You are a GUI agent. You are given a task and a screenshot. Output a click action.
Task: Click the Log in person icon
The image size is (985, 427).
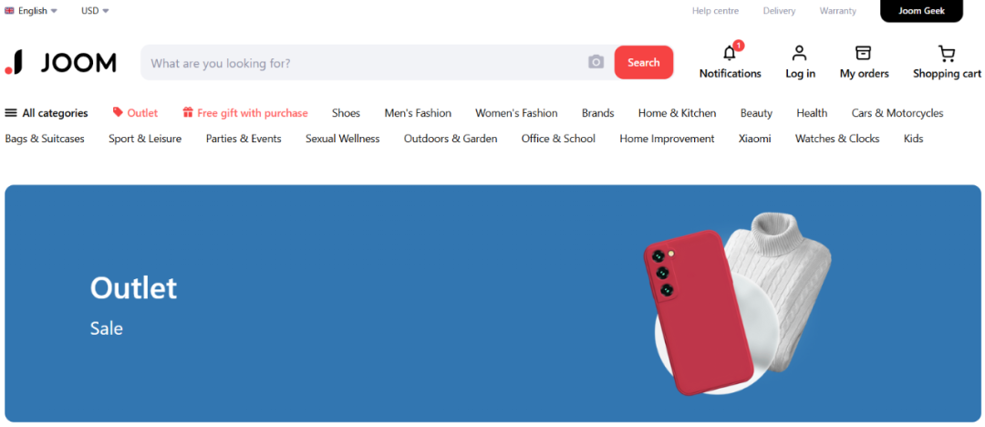coord(800,53)
